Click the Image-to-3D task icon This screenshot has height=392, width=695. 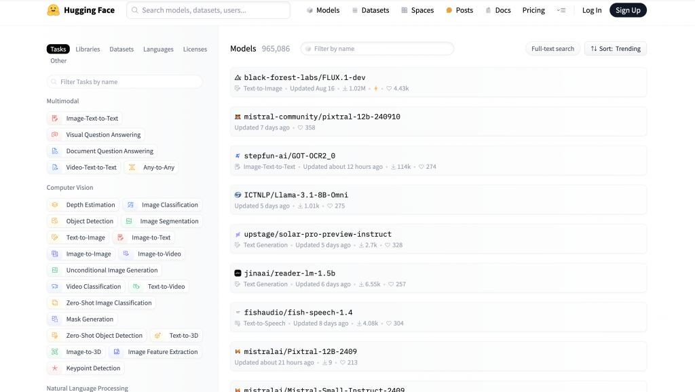click(55, 352)
